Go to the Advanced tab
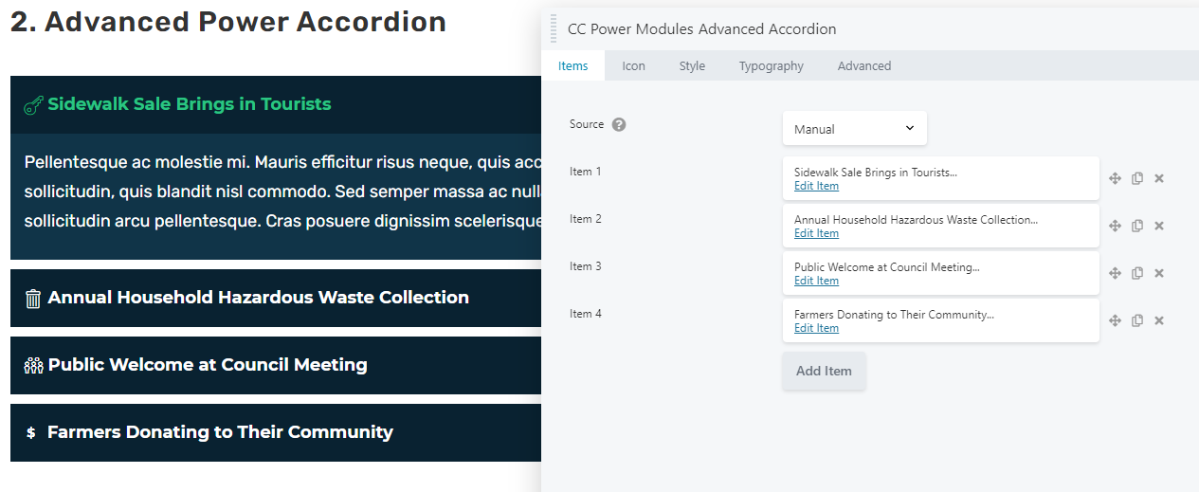The image size is (1199, 492). (x=864, y=65)
